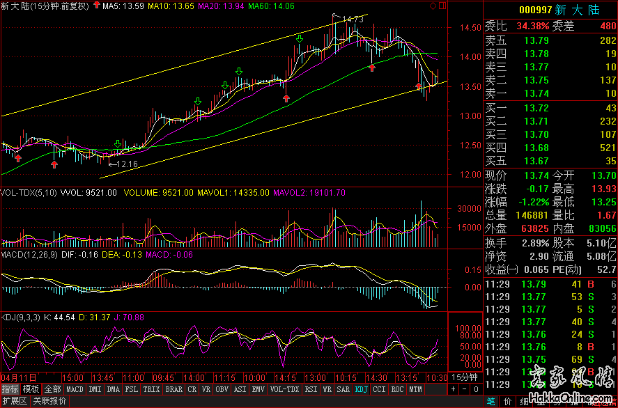Screen dimensions: 618x408
Task: Click the red up arrow beside MA5 label
Action: [x=95, y=6]
